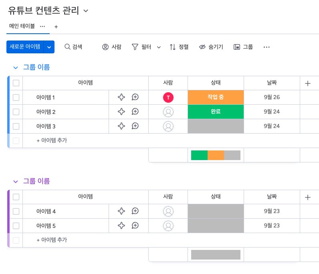This screenshot has width=319, height=274.
Task: Tick the checkbox beside 아이템 4
Action: click(x=16, y=211)
